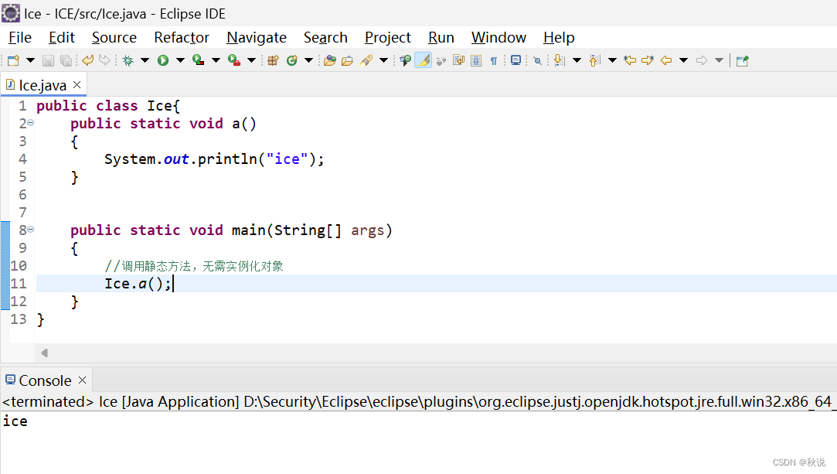
Task: Click the Java file icon on Ice.java tab
Action: (9, 84)
